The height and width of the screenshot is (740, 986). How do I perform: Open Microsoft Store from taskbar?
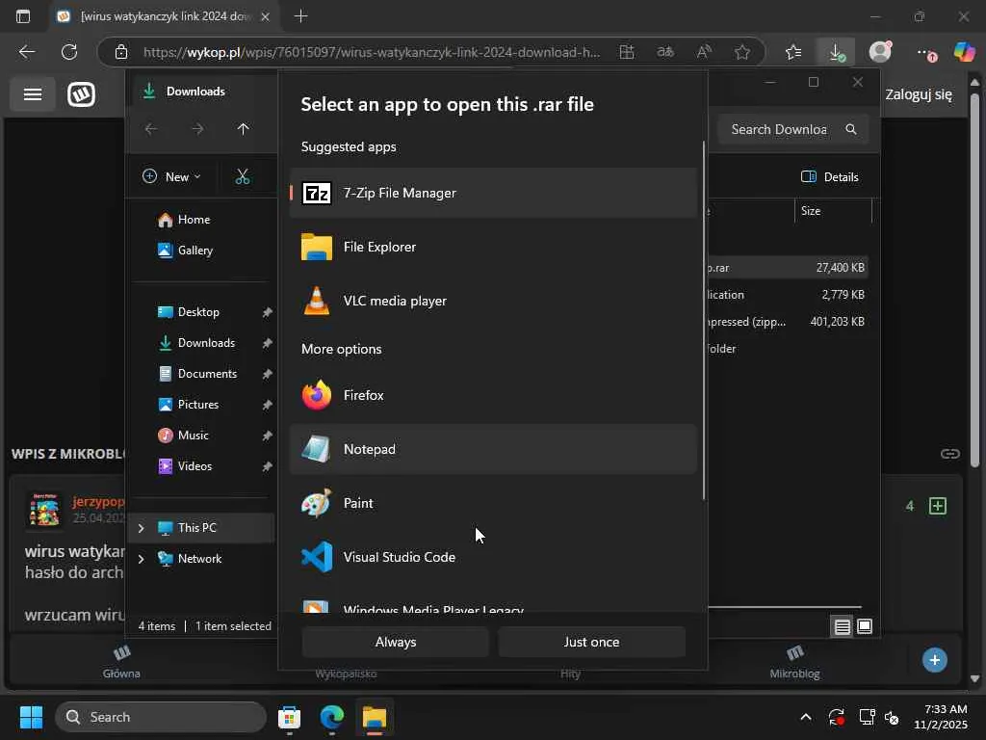coord(289,717)
